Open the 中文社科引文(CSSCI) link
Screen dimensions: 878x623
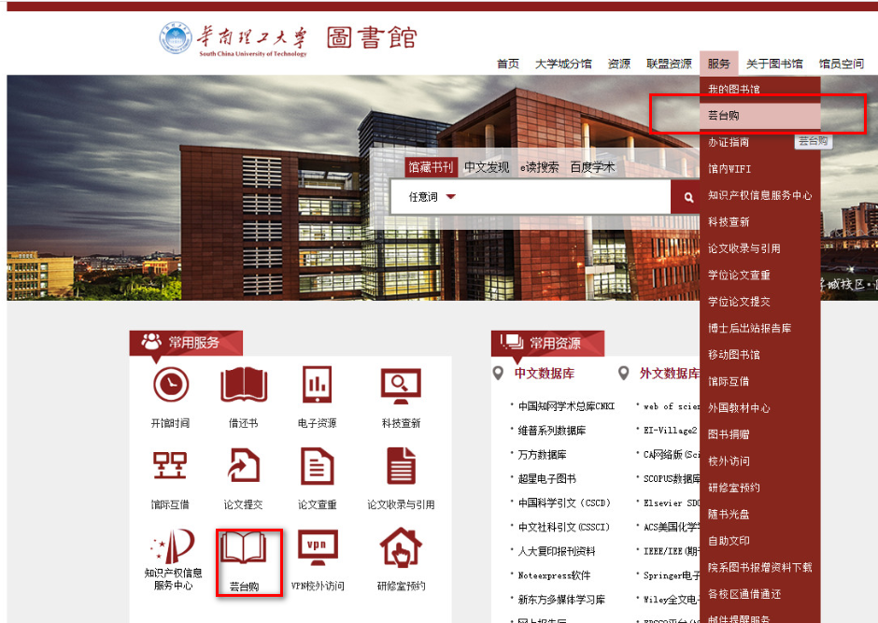coord(563,527)
